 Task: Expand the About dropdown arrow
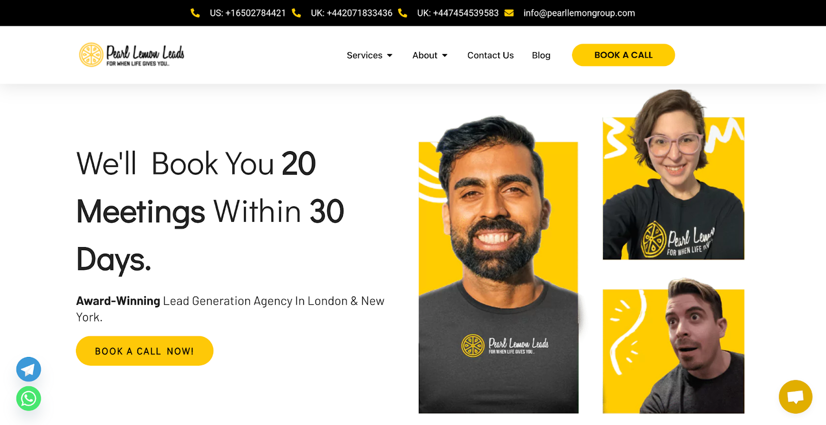[445, 55]
